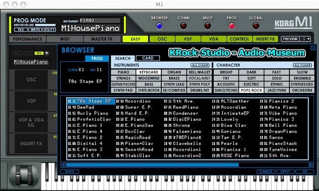Click the APPLY button
Image resolution: width=319 pixels, height=191 pixels.
pos(285,171)
